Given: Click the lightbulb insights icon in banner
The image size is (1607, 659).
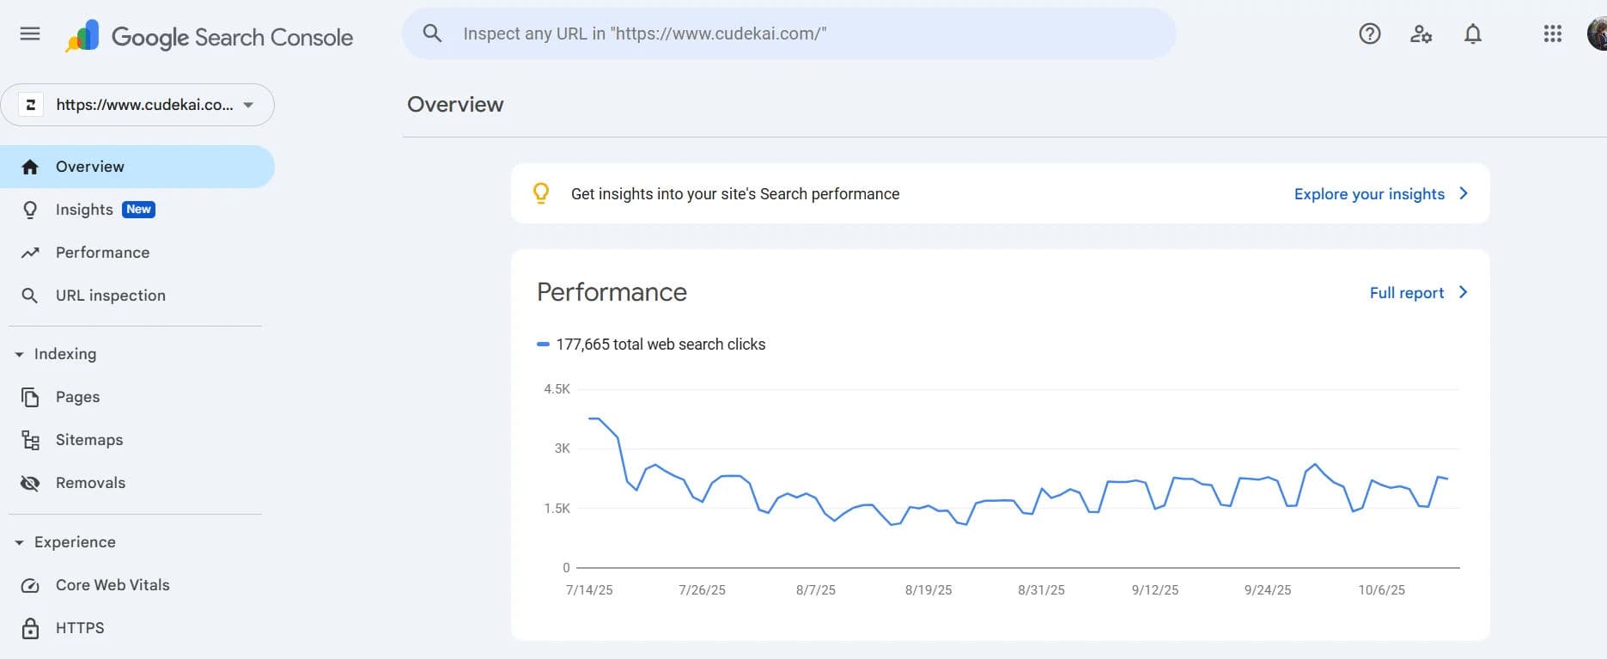Looking at the screenshot, I should (541, 193).
